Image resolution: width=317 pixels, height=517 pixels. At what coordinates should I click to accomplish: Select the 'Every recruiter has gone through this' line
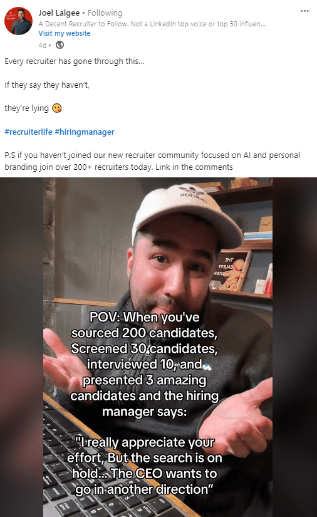tap(75, 61)
